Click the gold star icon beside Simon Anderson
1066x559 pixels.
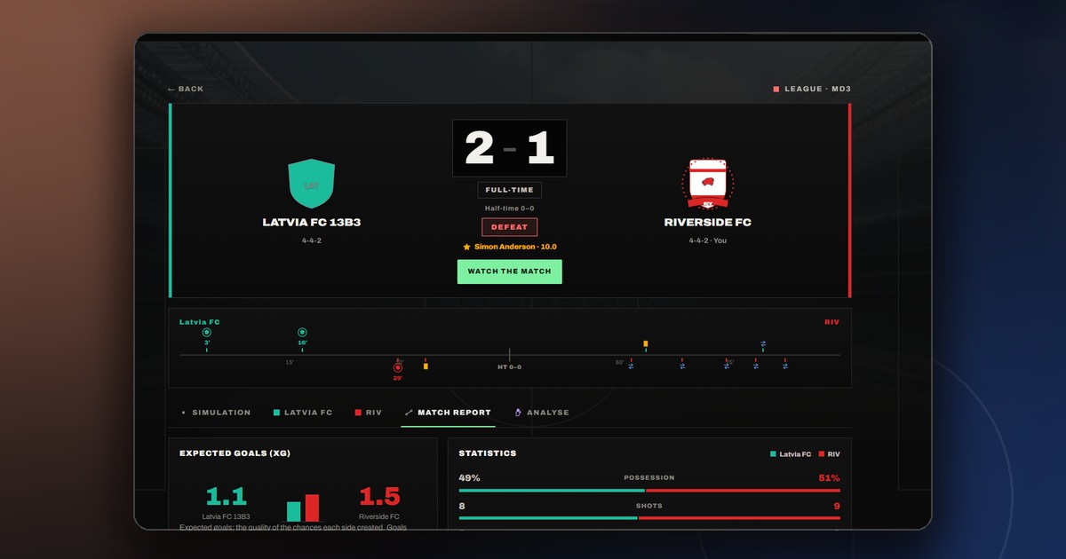click(x=466, y=247)
